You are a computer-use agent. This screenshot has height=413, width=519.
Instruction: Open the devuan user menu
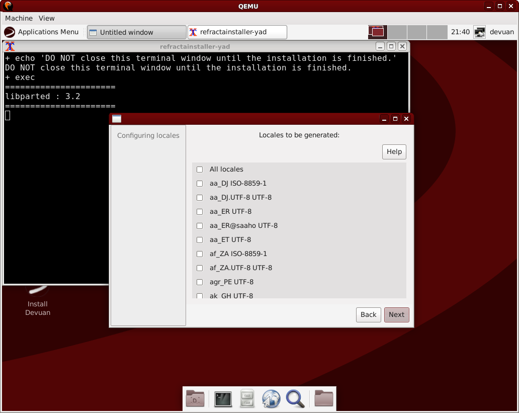(x=501, y=32)
